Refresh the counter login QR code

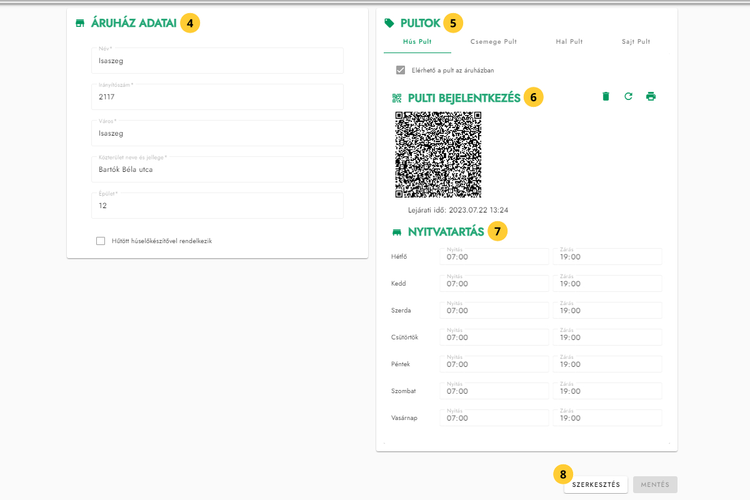[x=628, y=96]
